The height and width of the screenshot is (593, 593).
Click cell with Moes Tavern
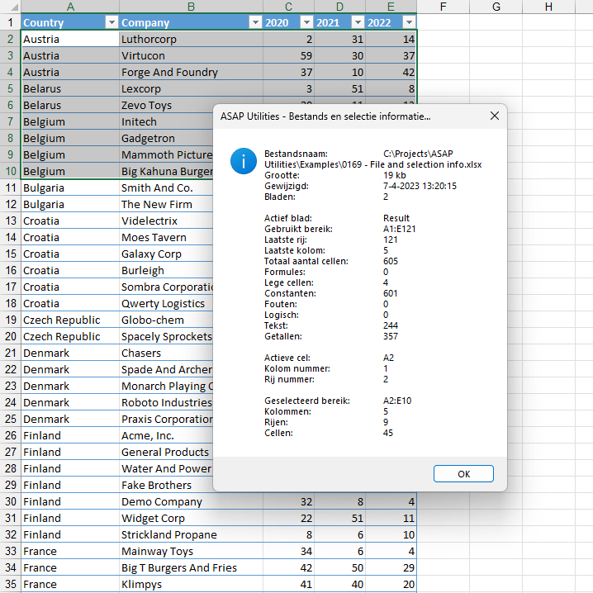click(x=166, y=237)
